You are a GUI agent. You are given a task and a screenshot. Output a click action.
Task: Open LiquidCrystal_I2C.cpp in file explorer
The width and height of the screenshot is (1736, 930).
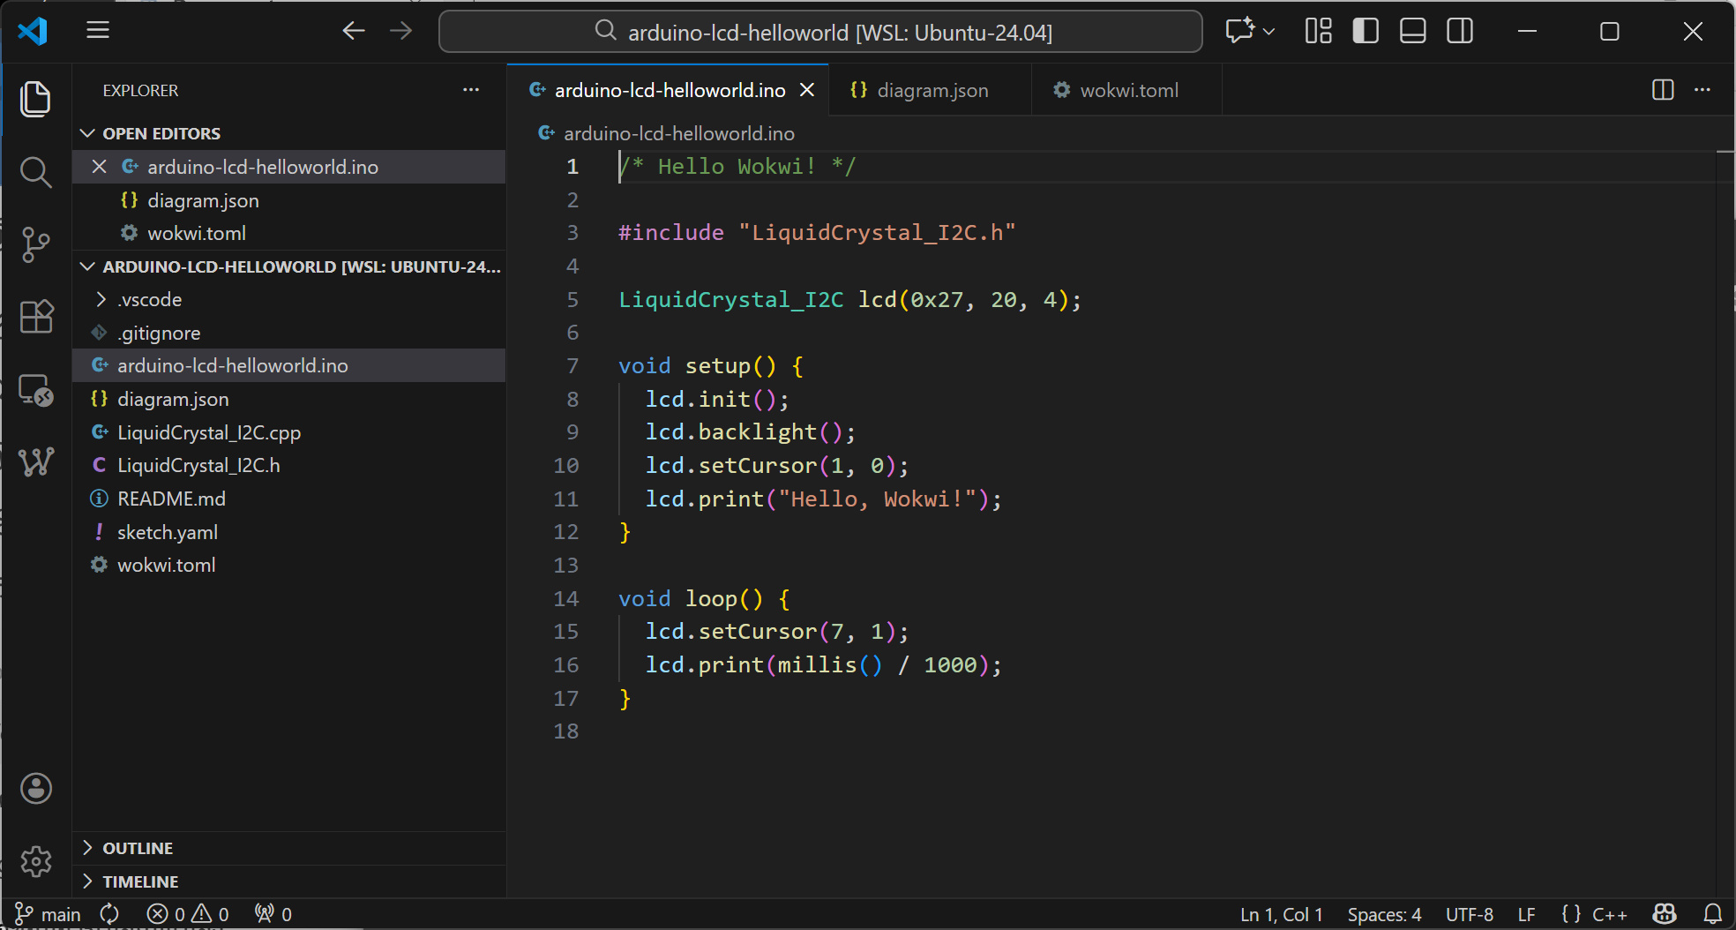tap(209, 432)
